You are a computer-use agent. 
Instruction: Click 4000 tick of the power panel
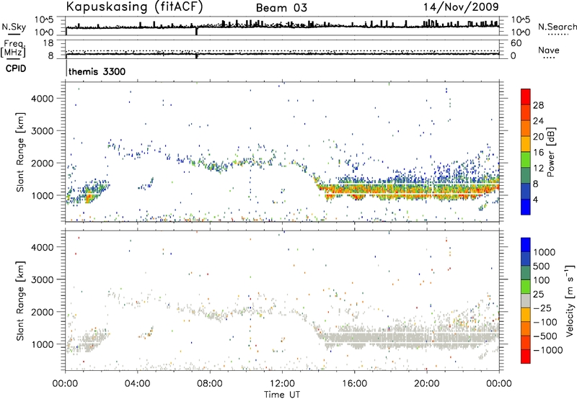[x=43, y=99]
